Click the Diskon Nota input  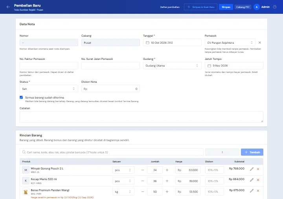(110, 89)
